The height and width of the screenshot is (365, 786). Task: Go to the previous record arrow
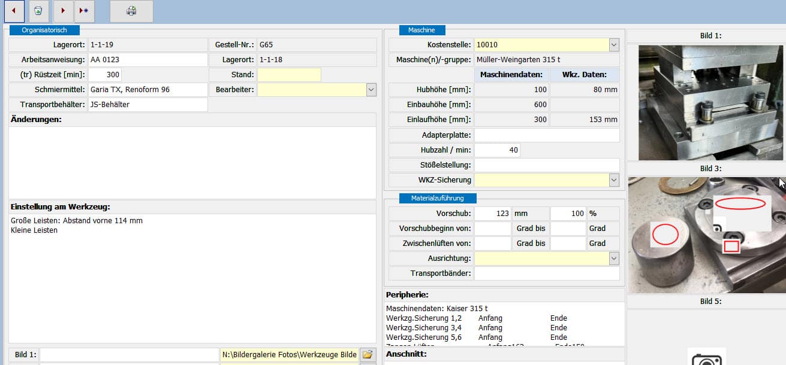pos(14,11)
